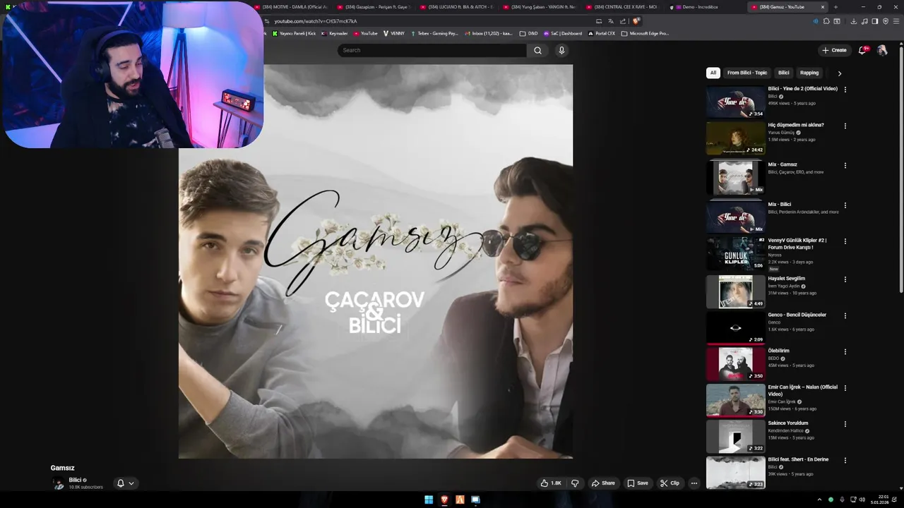
Task: Open options menu for Sakince Yoruldum
Action: 845,424
